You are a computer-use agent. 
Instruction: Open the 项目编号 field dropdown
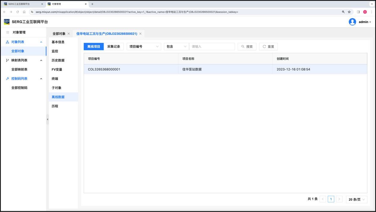click(x=144, y=47)
